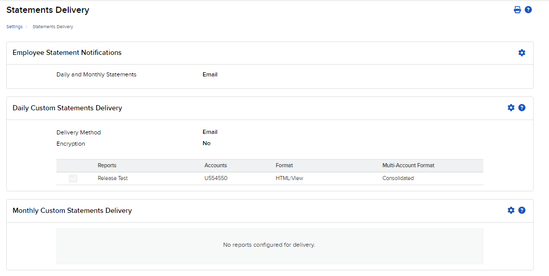Image resolution: width=549 pixels, height=276 pixels.
Task: Click the 'No reports configured for delivery' box
Action: pos(269,246)
